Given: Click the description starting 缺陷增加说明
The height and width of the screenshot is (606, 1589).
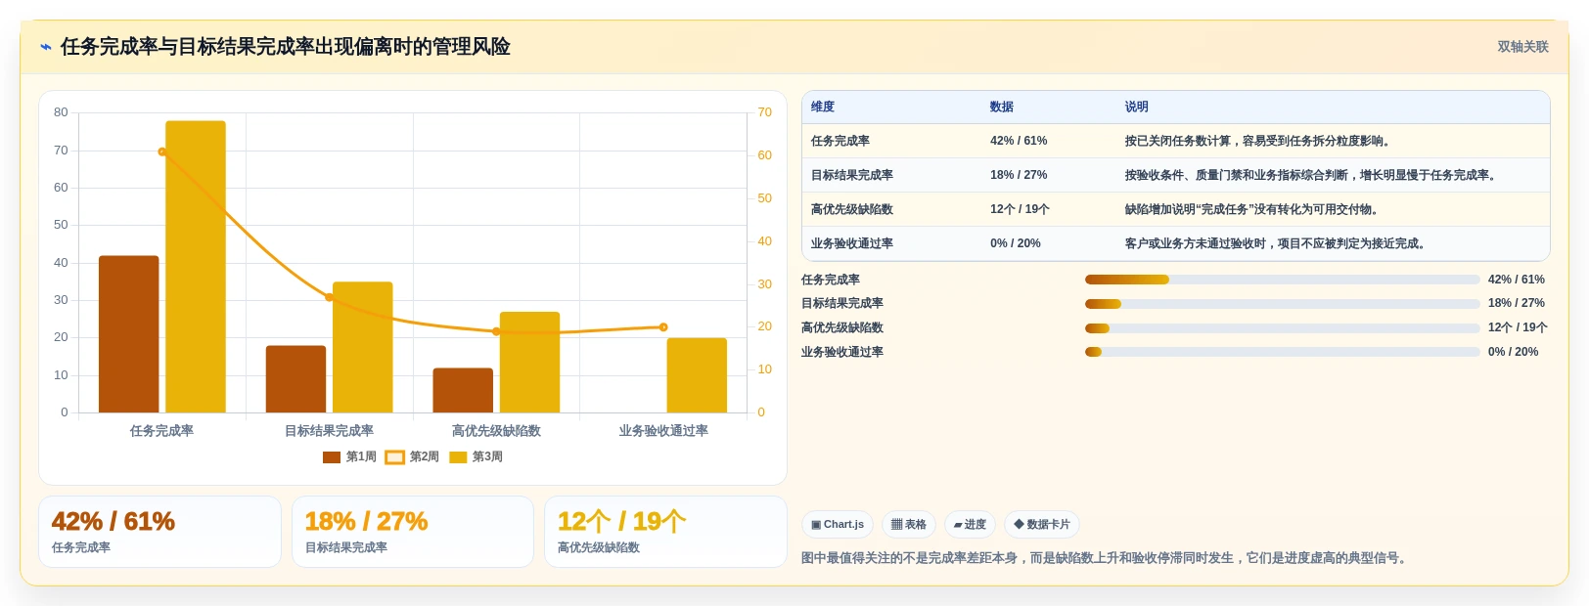Looking at the screenshot, I should (x=1253, y=210).
